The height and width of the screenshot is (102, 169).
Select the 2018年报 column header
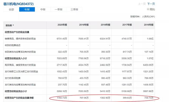105,25
